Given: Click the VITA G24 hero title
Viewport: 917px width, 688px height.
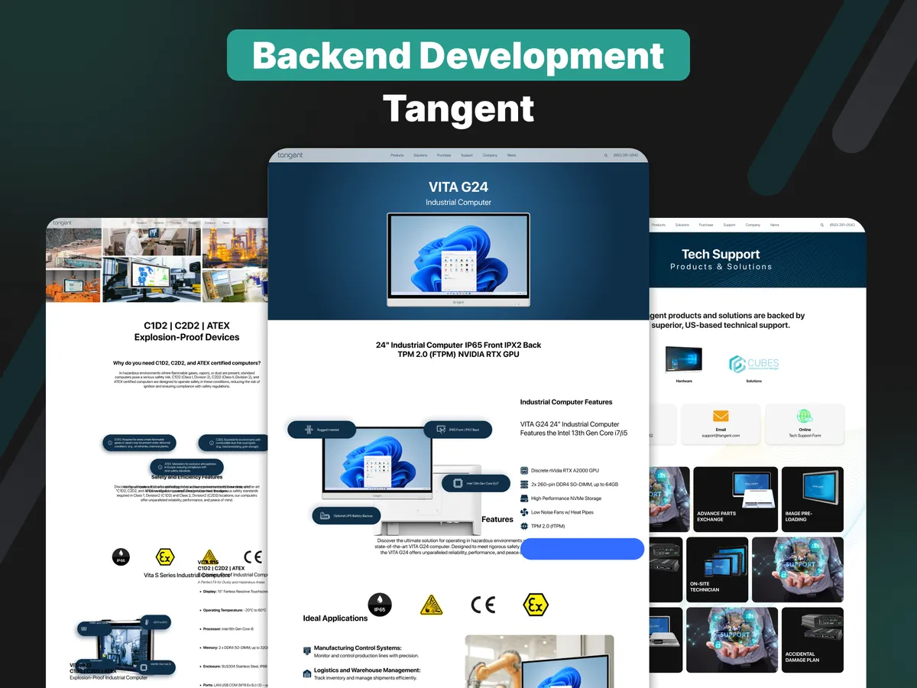Looking at the screenshot, I should coord(458,187).
